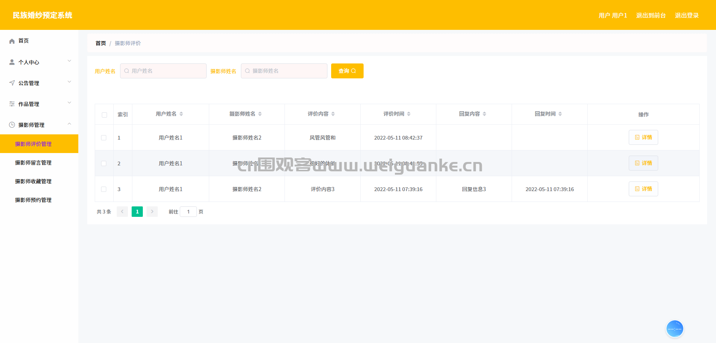Check the checkbox for row 2

[104, 163]
